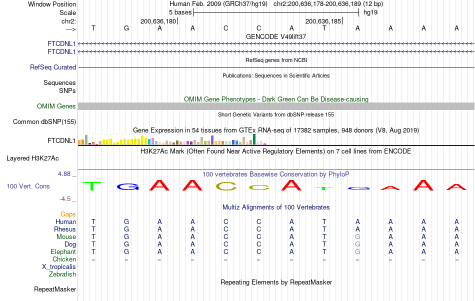Select the Layered H3K27Ac label

32,158
